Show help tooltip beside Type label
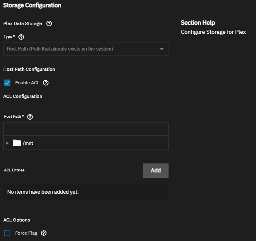This screenshot has width=256, height=241. (x=21, y=37)
